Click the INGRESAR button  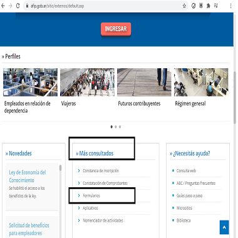116,29
